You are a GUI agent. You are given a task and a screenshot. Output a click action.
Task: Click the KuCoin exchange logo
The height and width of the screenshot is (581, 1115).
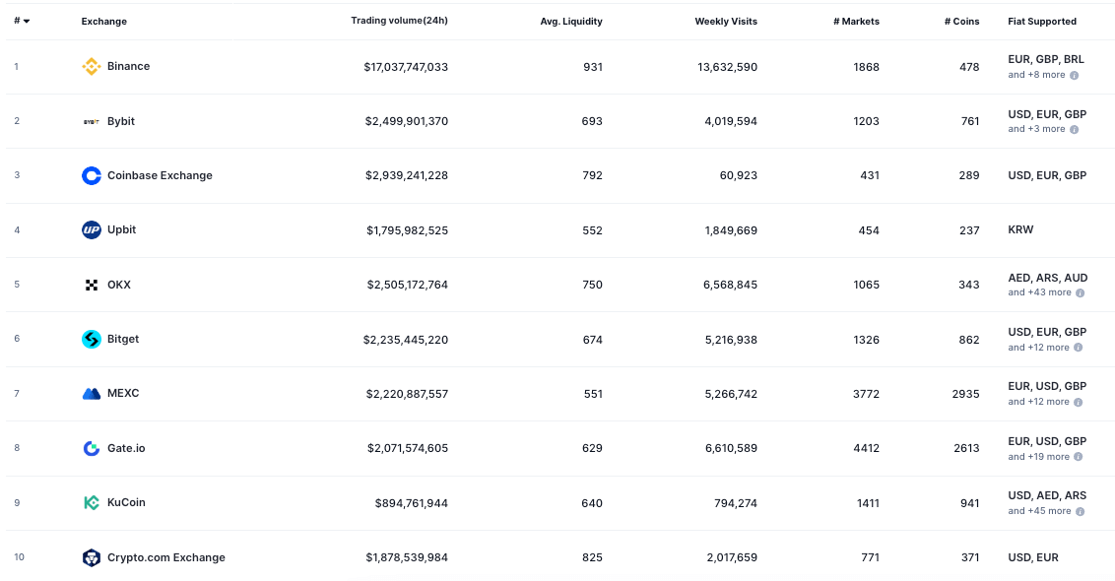(x=91, y=502)
